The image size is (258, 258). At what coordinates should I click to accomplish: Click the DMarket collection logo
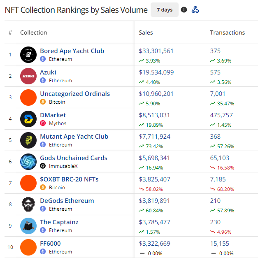click(28, 119)
